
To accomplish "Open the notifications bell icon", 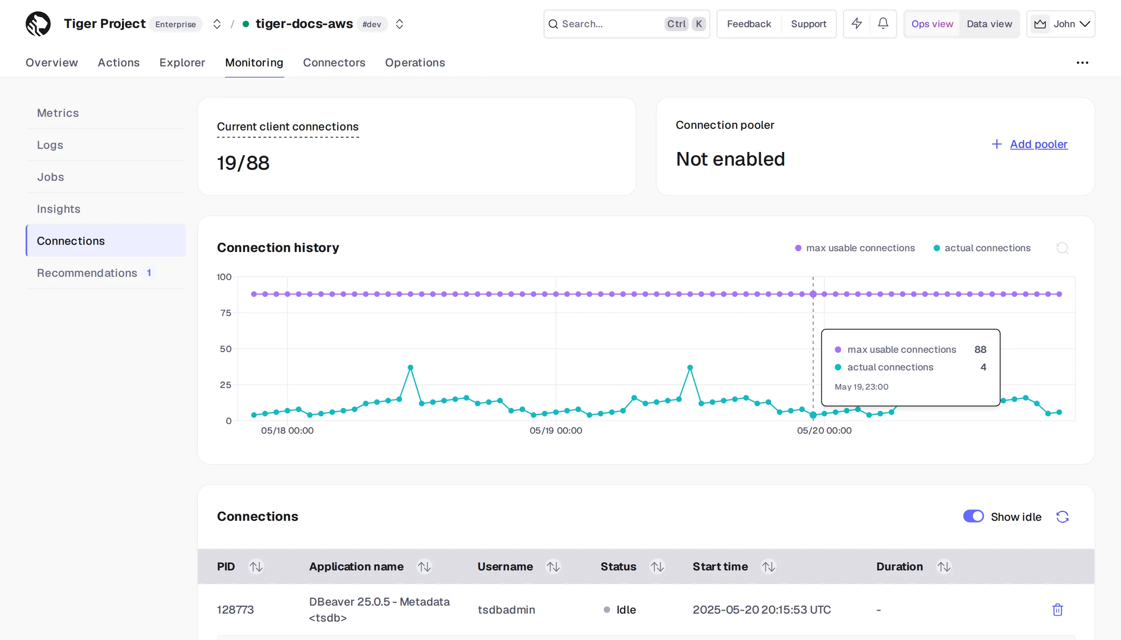I will [883, 24].
